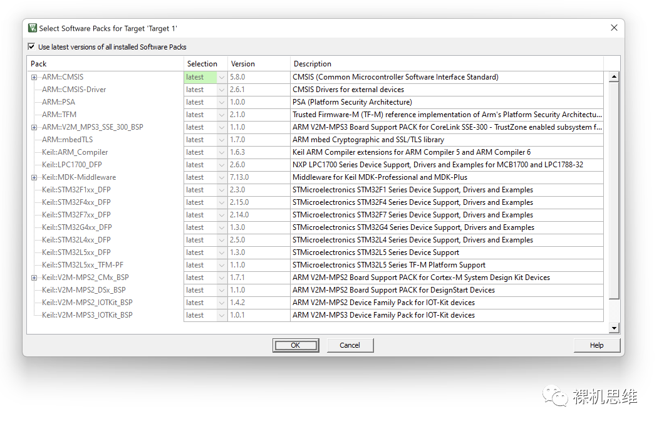The image size is (659, 426).
Task: Open the selection dropdown for Keil::ARM_Compiler
Action: (222, 152)
